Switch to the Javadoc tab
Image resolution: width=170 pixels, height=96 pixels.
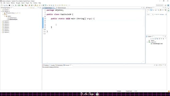[53, 65]
